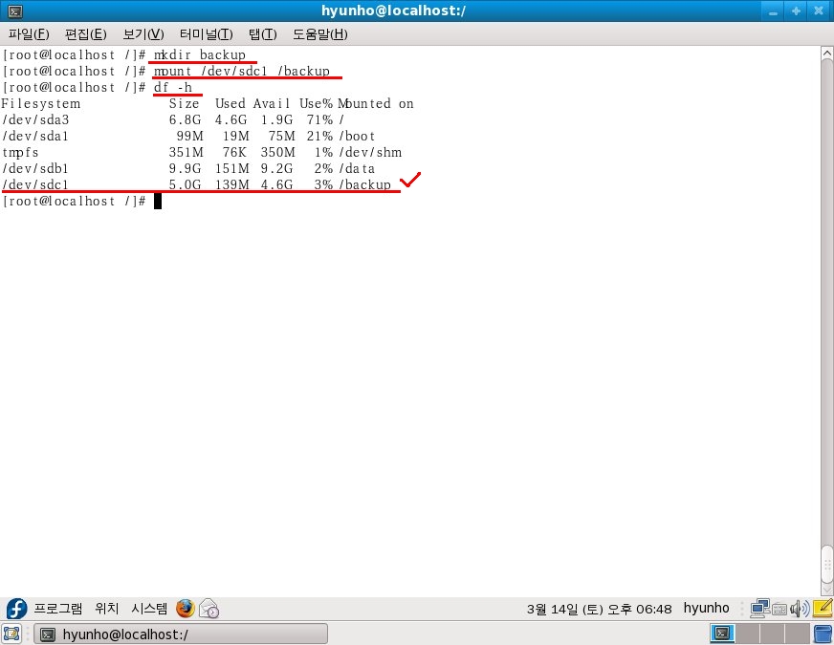Screen dimensions: 834x645
Task: Open the 도움말(H) menu
Action: (x=320, y=34)
